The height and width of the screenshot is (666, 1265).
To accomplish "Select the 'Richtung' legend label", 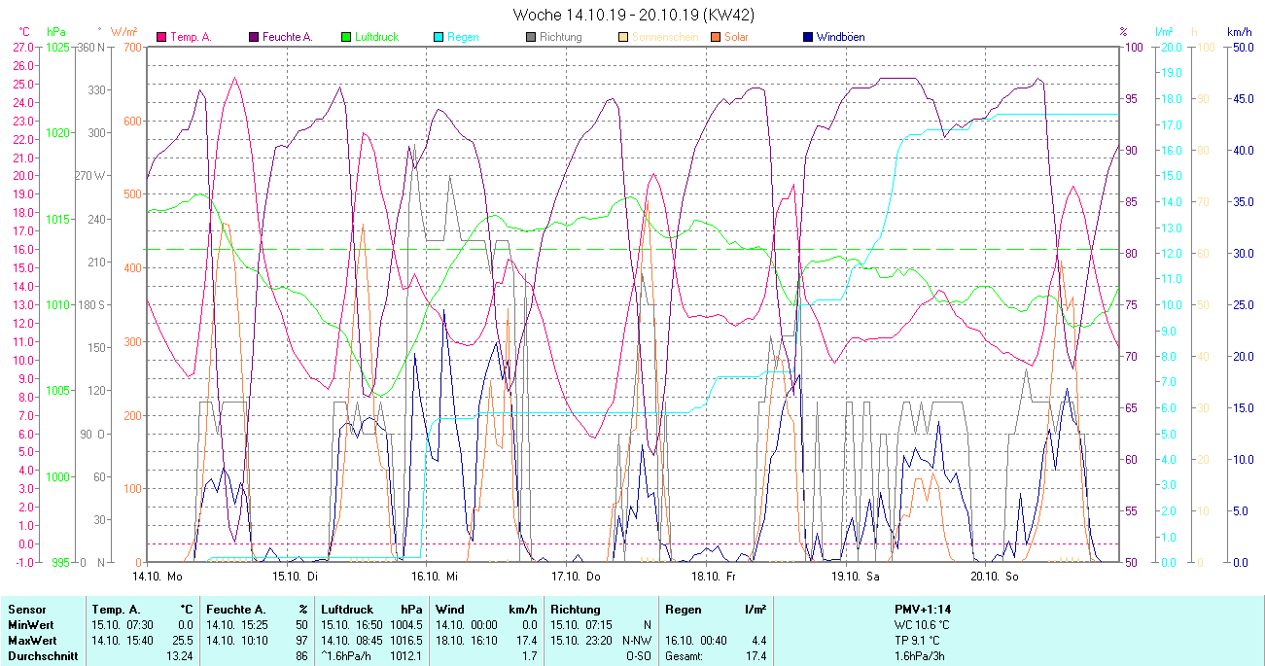I will coord(561,37).
